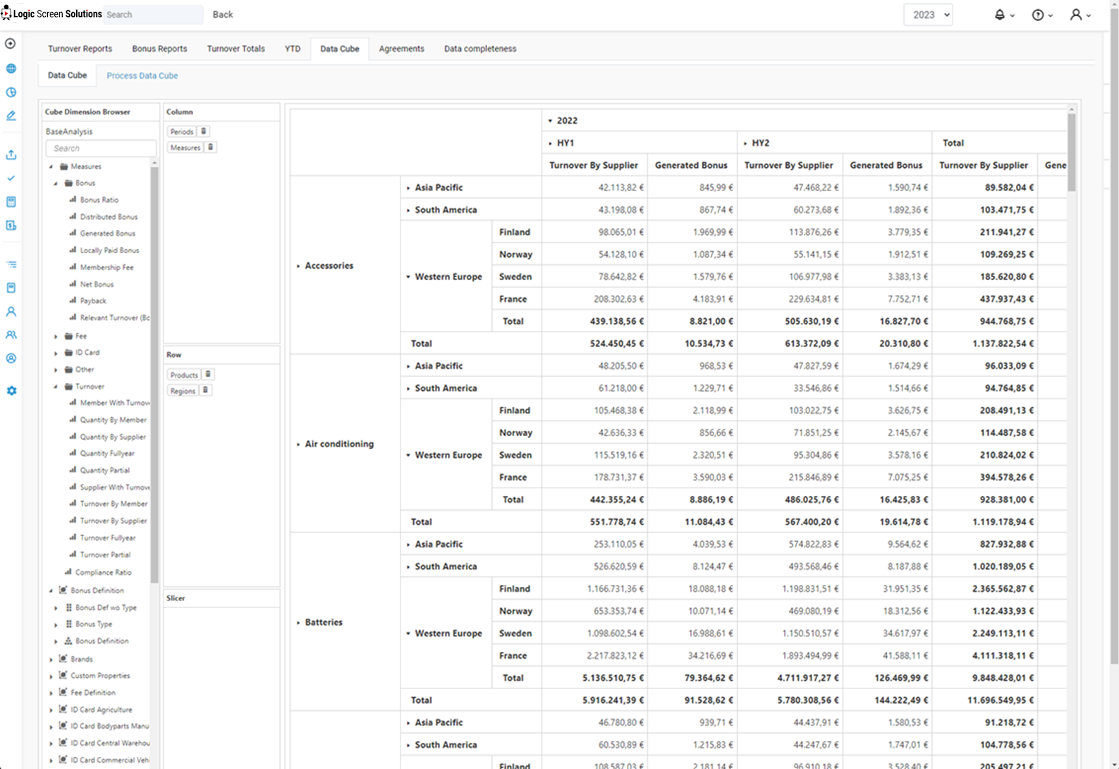Expand the Fee folder in tree

tap(56, 337)
